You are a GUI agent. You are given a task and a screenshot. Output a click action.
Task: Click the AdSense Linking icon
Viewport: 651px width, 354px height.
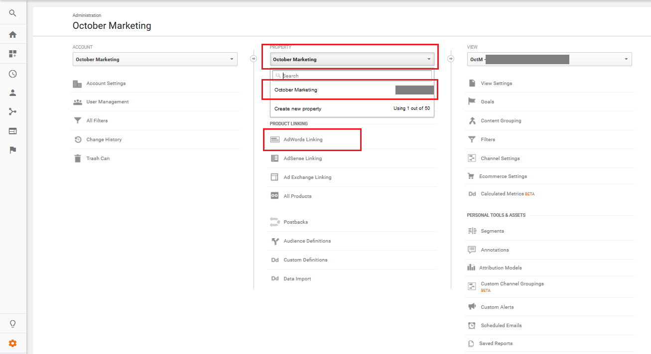coord(274,159)
